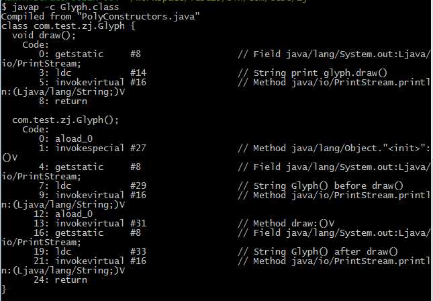The height and width of the screenshot is (301, 433).
Task: Click the 3: ldc #14 instruction
Action: coord(93,73)
